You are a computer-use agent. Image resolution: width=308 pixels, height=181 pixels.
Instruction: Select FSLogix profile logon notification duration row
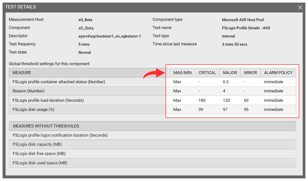click(x=152, y=135)
